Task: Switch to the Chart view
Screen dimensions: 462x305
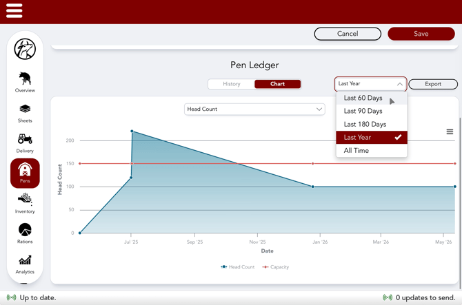Action: point(278,84)
